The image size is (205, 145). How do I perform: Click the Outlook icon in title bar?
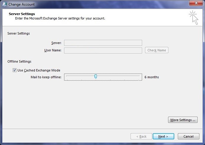4,4
